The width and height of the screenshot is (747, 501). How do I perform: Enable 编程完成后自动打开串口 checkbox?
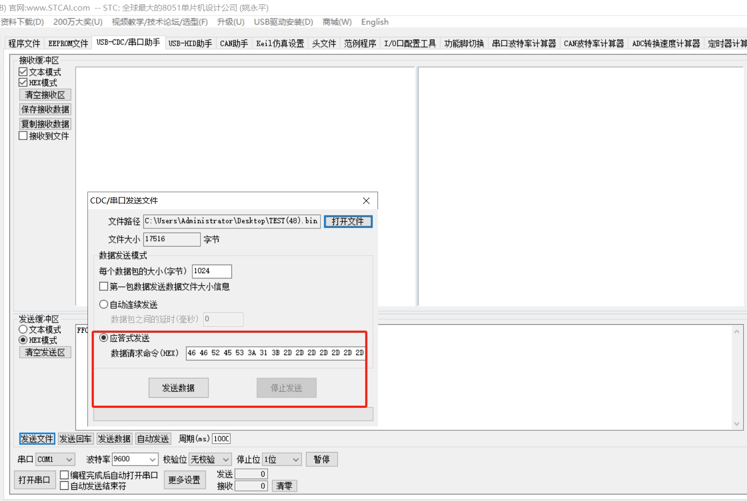pos(65,475)
